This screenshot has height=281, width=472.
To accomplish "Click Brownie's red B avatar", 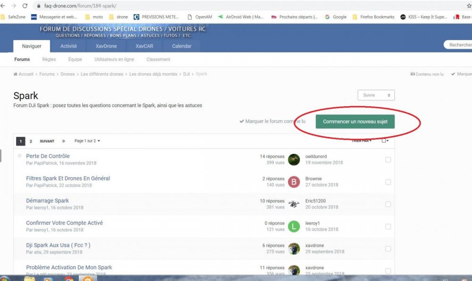I will pos(294,182).
